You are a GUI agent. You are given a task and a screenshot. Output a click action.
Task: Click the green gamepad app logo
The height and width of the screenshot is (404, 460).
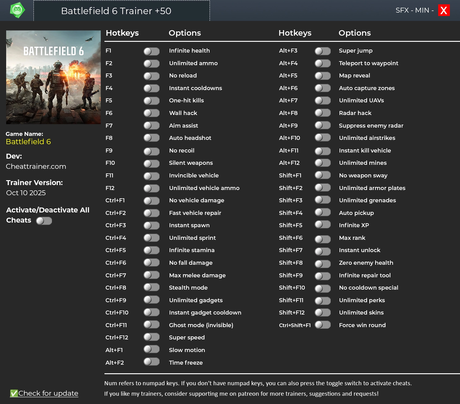point(17,10)
